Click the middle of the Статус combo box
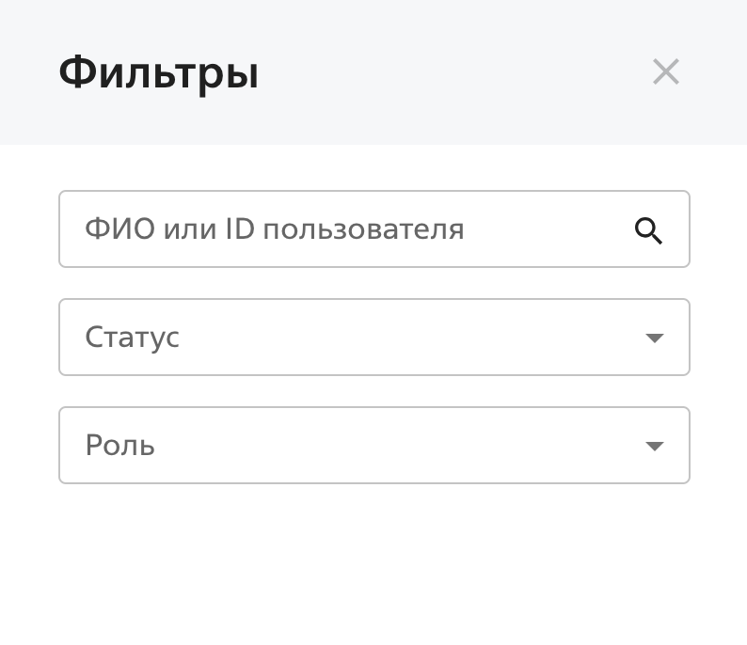 tap(373, 338)
